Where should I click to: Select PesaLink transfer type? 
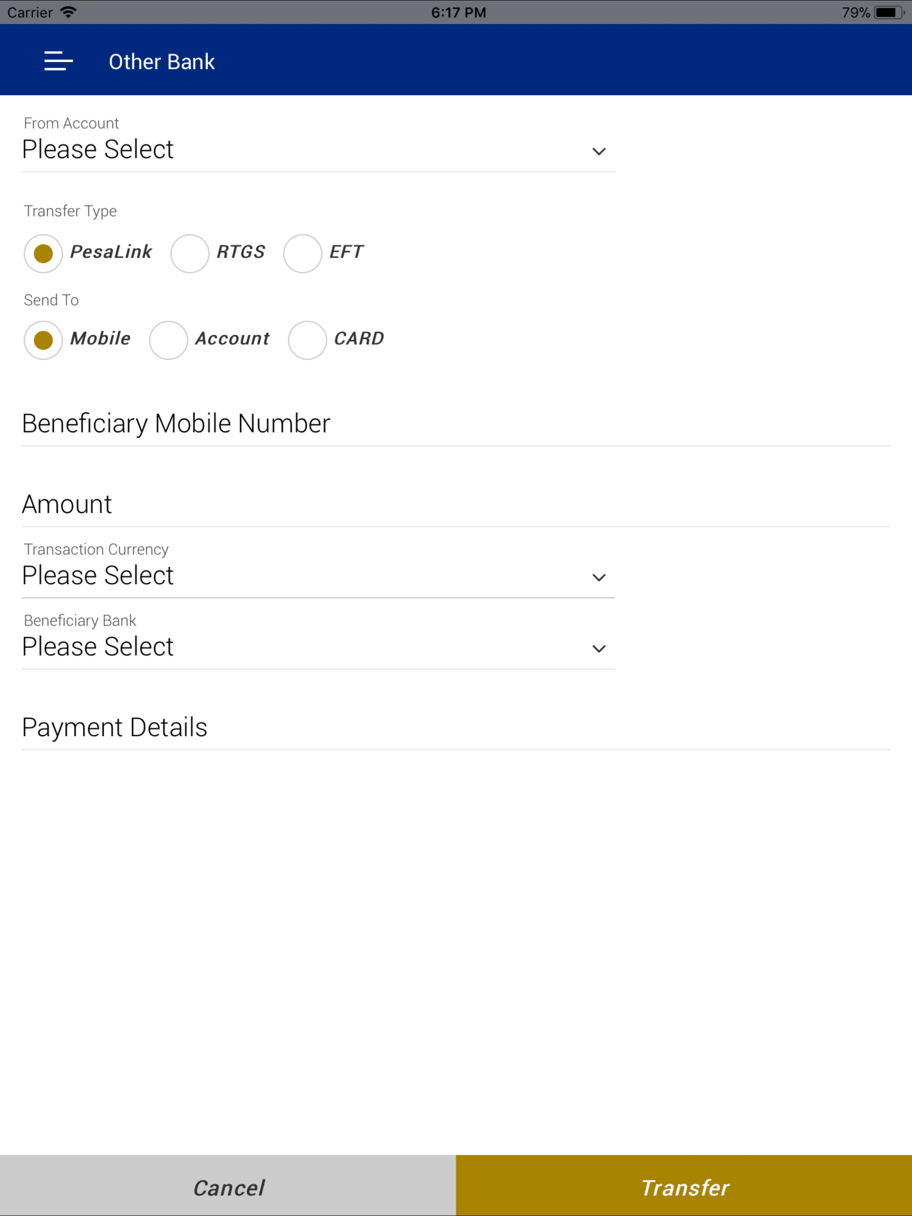click(x=44, y=253)
